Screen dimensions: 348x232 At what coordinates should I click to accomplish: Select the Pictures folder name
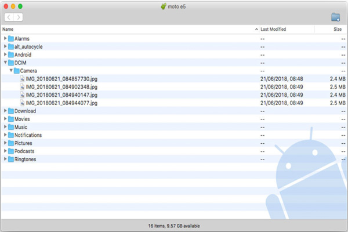pyautogui.click(x=23, y=143)
